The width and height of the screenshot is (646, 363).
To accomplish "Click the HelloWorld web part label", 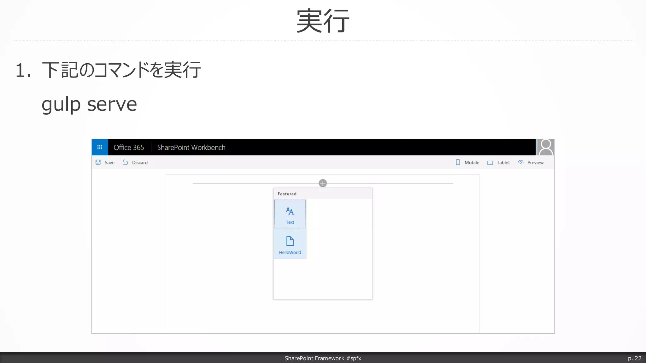I will click(290, 252).
